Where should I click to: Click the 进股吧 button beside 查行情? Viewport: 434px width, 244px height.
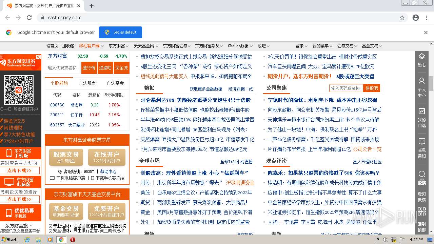coord(105,68)
